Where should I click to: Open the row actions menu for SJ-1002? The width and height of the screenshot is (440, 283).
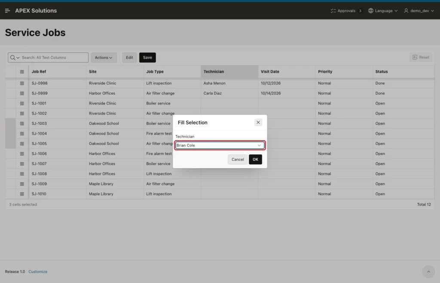pos(22,114)
